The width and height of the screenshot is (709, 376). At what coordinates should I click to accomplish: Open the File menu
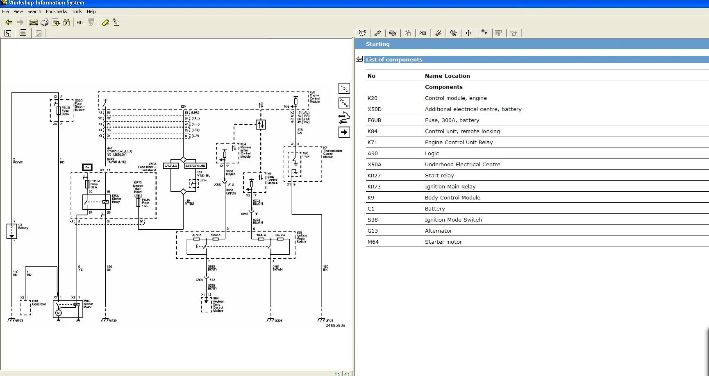coord(5,11)
